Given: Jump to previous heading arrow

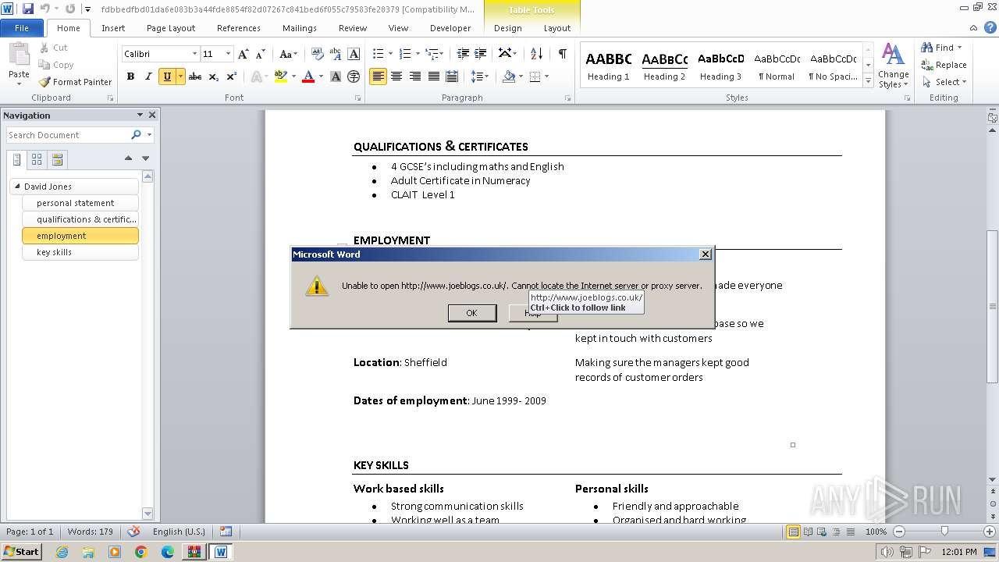Looking at the screenshot, I should (x=128, y=158).
